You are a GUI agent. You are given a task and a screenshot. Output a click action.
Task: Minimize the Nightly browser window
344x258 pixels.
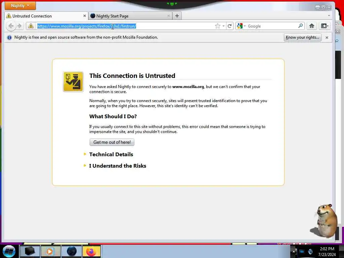[x=317, y=8]
